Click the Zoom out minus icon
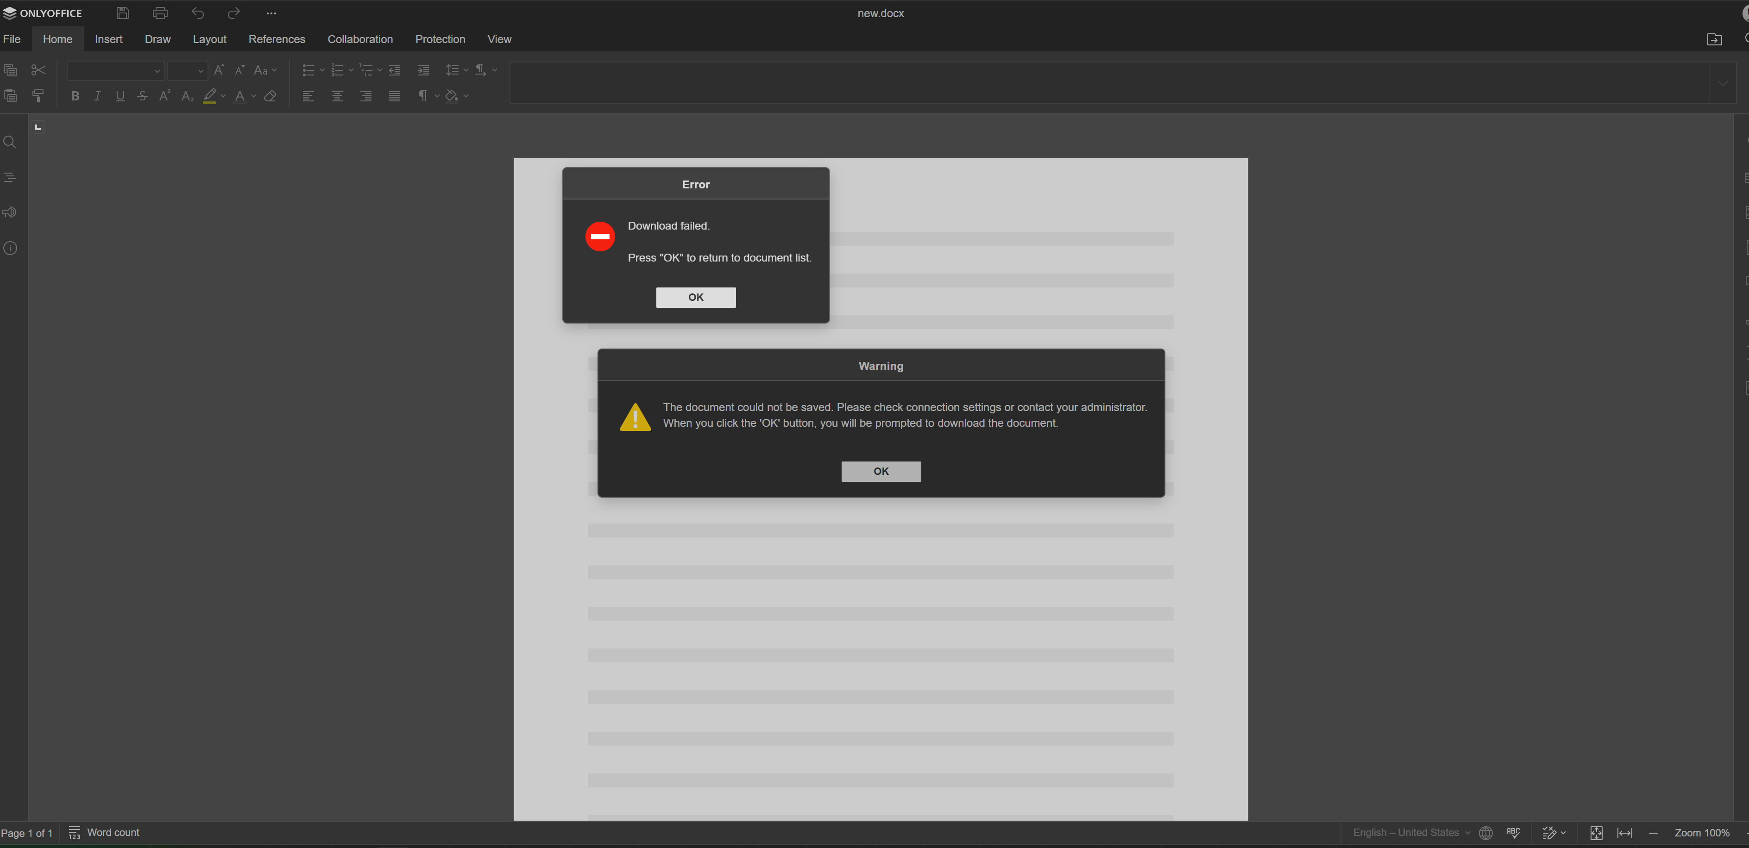Screen dimensions: 1749x848 pyautogui.click(x=1653, y=832)
